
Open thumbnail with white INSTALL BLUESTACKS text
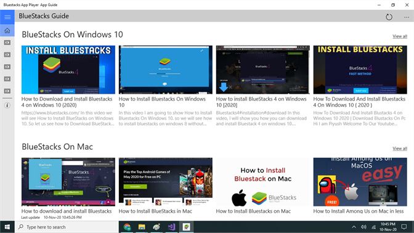pyautogui.click(x=68, y=70)
